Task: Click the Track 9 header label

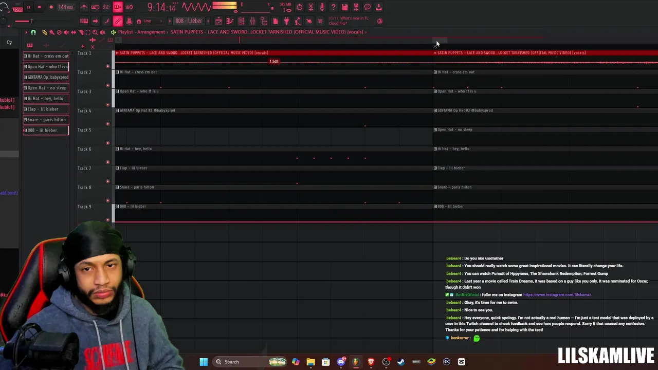Action: [x=84, y=207]
